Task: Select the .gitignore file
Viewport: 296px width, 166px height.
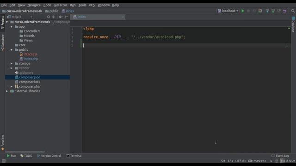Action: click(24, 73)
